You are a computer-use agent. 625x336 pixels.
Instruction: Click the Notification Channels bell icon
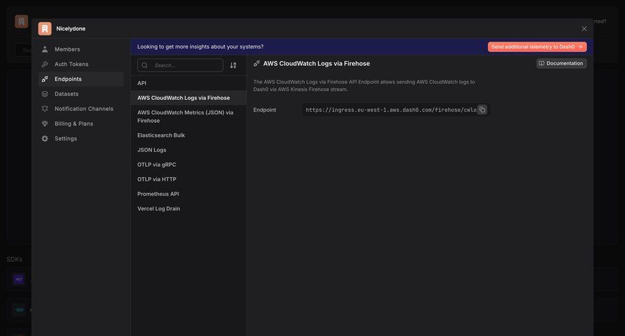point(45,109)
